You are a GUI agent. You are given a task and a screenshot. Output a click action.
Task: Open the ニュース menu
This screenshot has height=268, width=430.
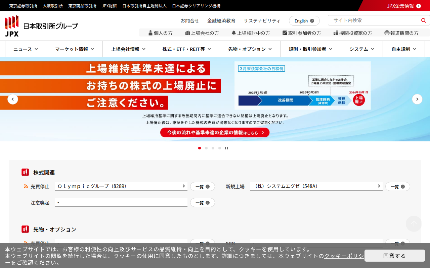[x=26, y=49]
